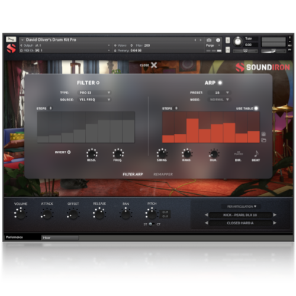296x296 pixels.
Task: Click the last bar in filter step table
Action: point(128,131)
